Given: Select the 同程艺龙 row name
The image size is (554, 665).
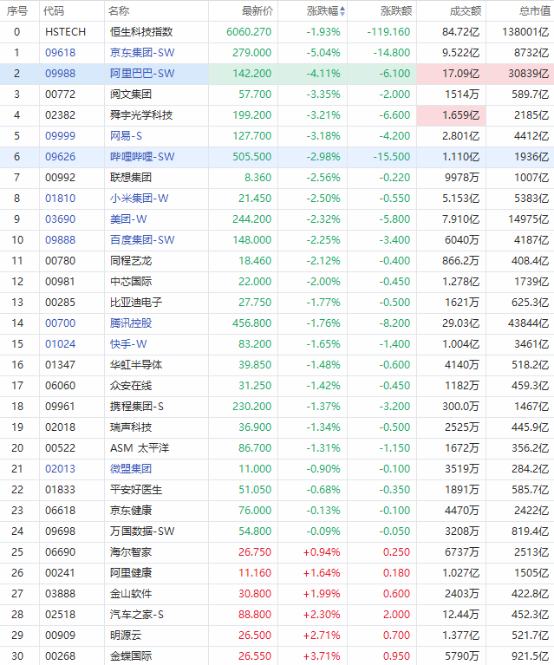Looking at the screenshot, I should [131, 260].
